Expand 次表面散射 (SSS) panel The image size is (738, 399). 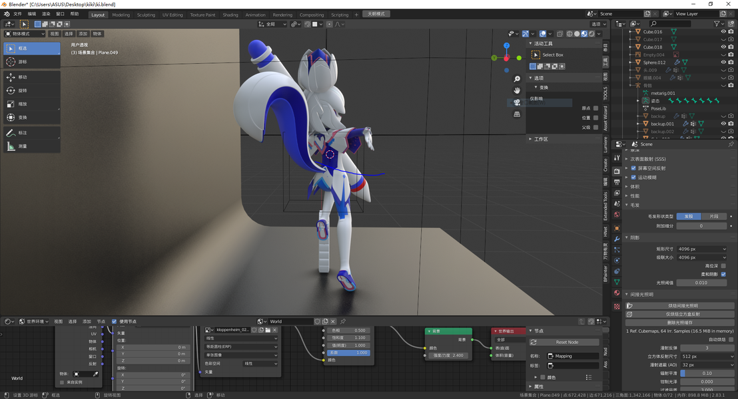tap(648, 159)
